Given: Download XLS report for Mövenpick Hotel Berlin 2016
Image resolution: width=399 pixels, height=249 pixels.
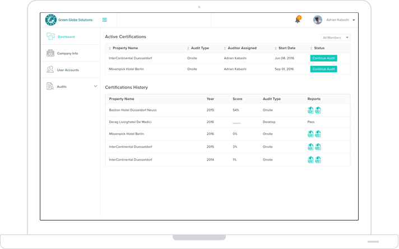Looking at the screenshot, I should (x=318, y=134).
